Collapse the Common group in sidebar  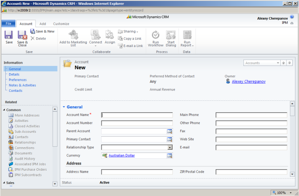pyautogui.click(x=4, y=109)
